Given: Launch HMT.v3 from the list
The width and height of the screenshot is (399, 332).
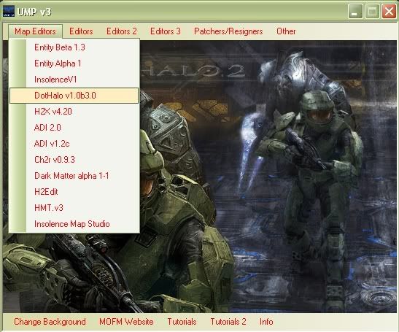Looking at the screenshot, I should [x=74, y=208].
